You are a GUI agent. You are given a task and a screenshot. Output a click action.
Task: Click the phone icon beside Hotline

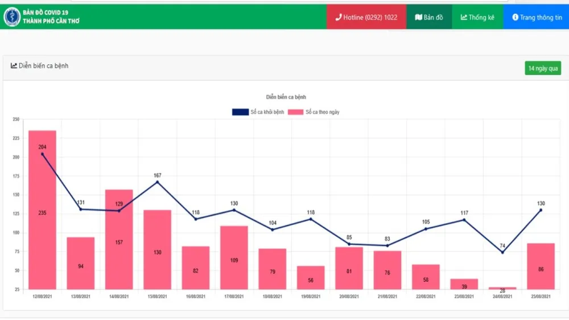point(339,17)
